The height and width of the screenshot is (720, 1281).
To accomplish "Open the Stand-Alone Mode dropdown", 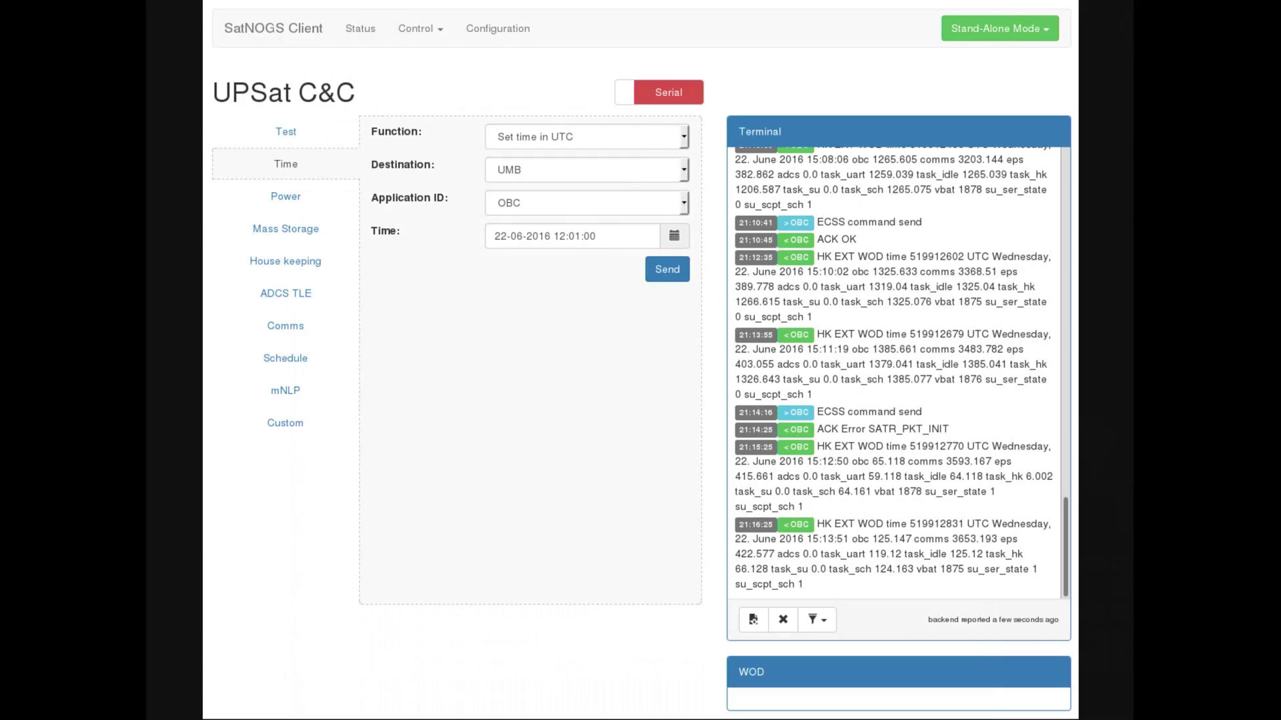I will click(x=999, y=29).
